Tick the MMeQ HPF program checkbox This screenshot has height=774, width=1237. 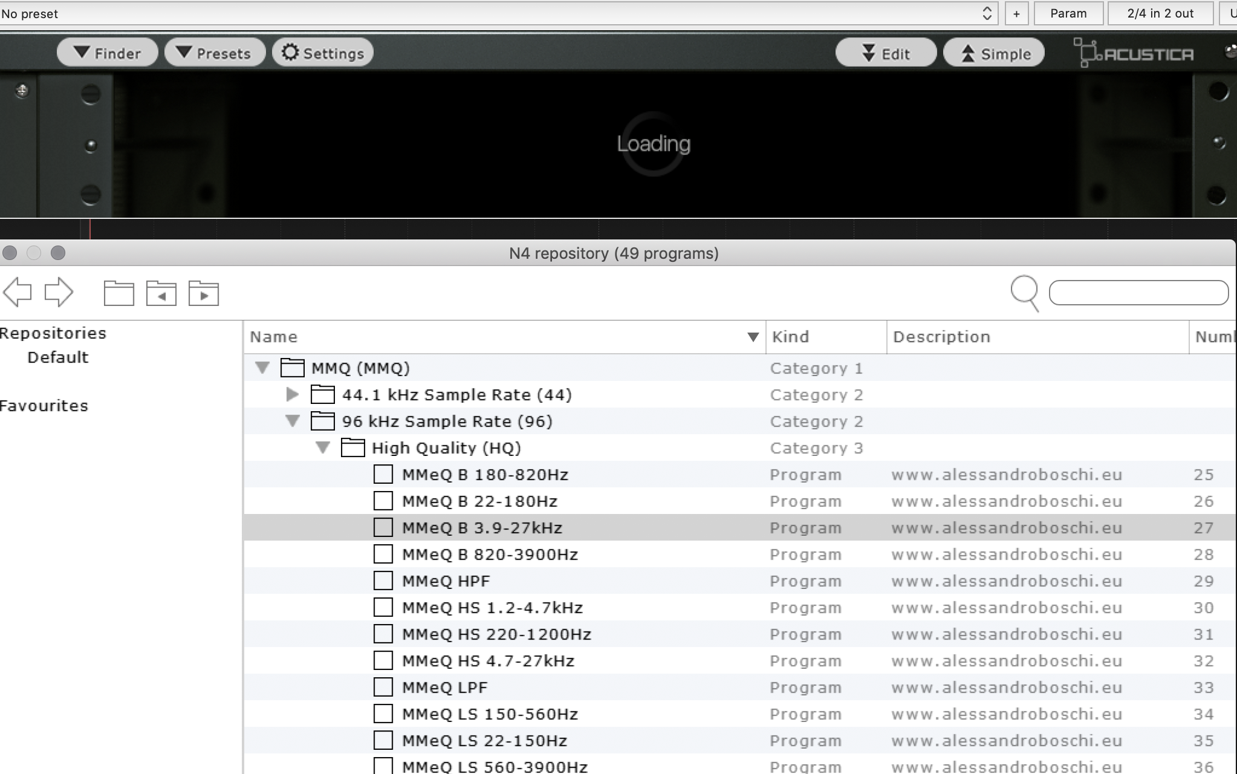[383, 581]
